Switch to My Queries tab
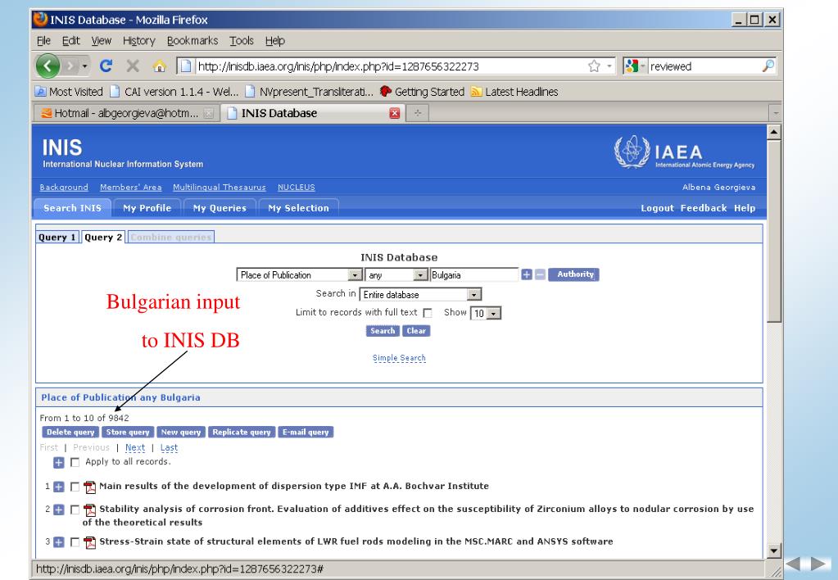This screenshot has width=838, height=580. click(x=220, y=208)
